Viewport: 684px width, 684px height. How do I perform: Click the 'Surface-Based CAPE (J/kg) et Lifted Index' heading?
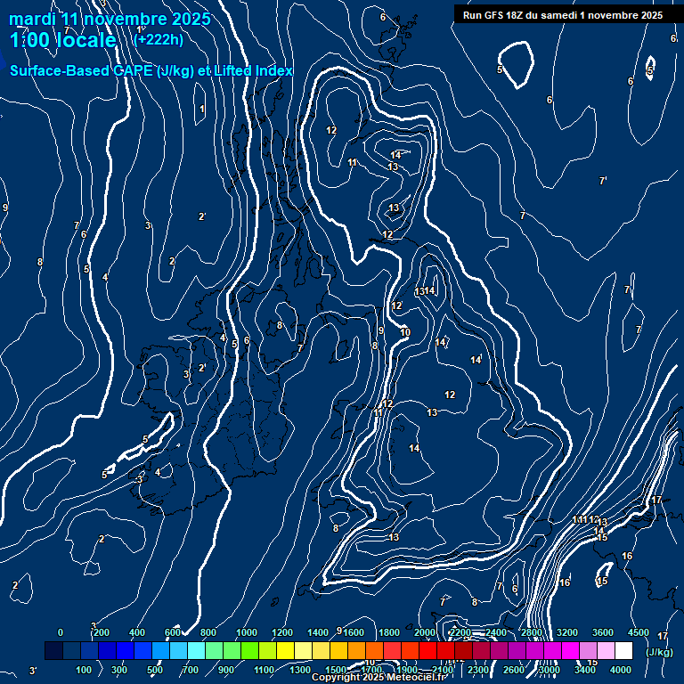[x=151, y=70]
